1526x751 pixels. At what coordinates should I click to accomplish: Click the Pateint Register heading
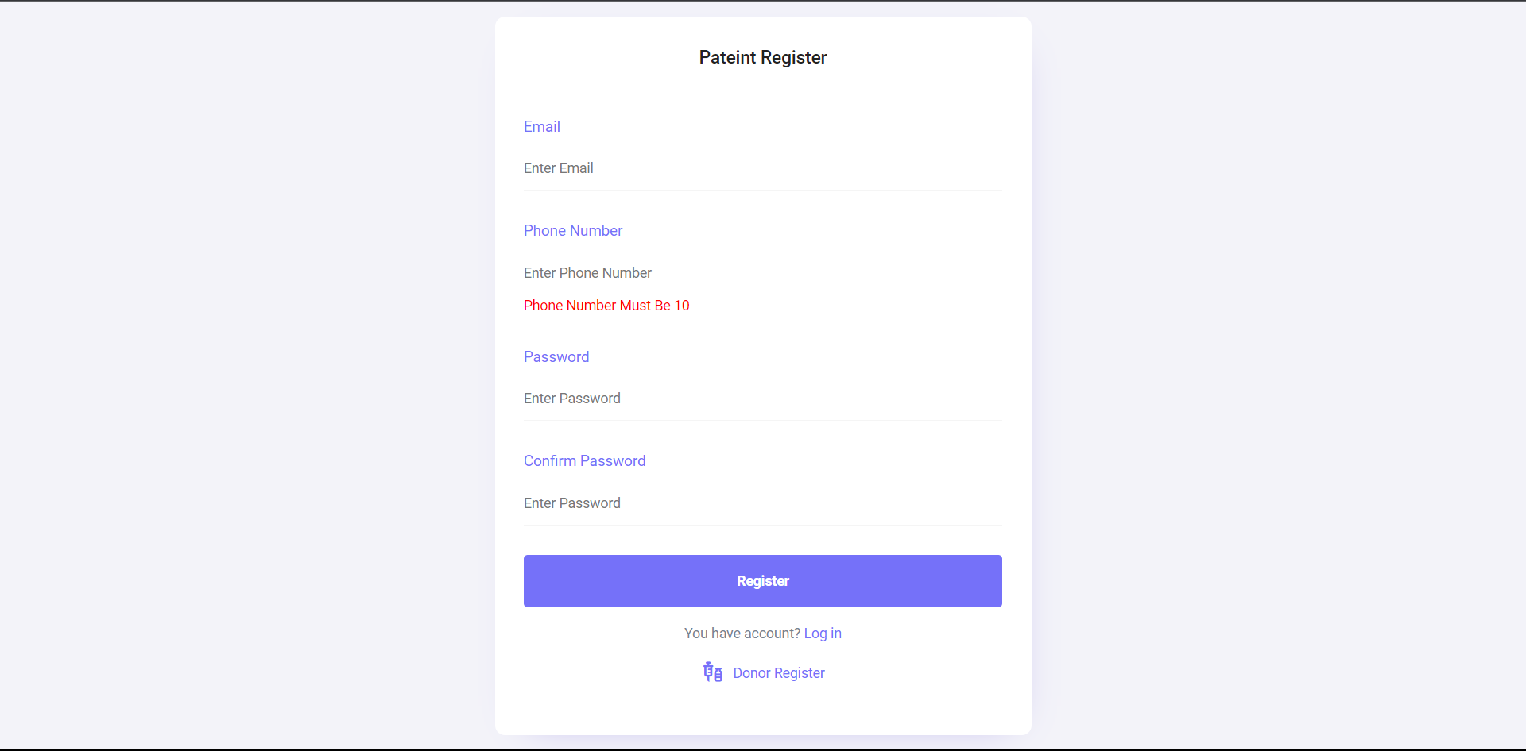click(762, 57)
